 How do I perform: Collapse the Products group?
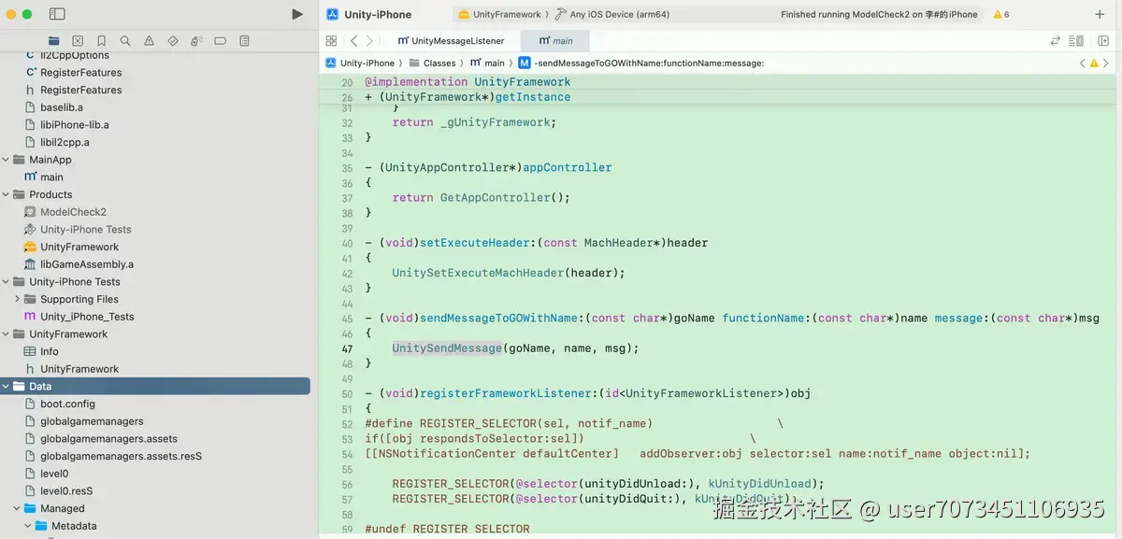point(7,194)
